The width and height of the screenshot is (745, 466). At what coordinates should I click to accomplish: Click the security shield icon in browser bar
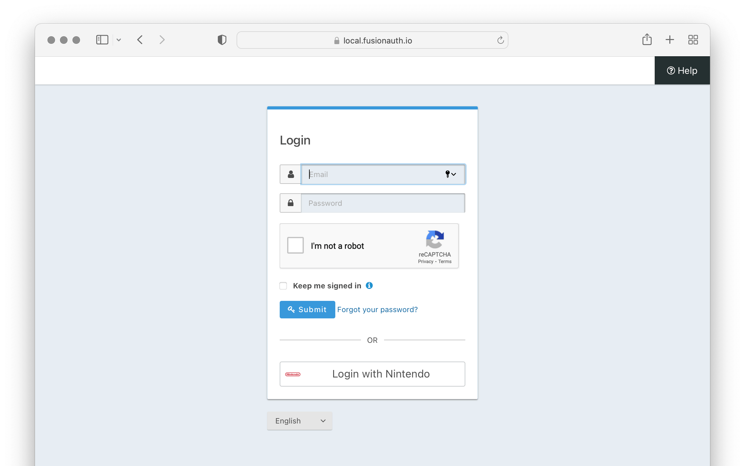[222, 40]
